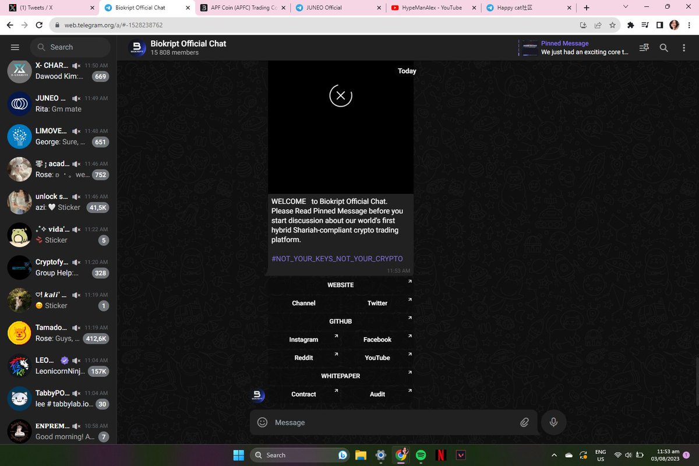The image size is (699, 466).
Task: Record a voice message microphone
Action: [553, 422]
